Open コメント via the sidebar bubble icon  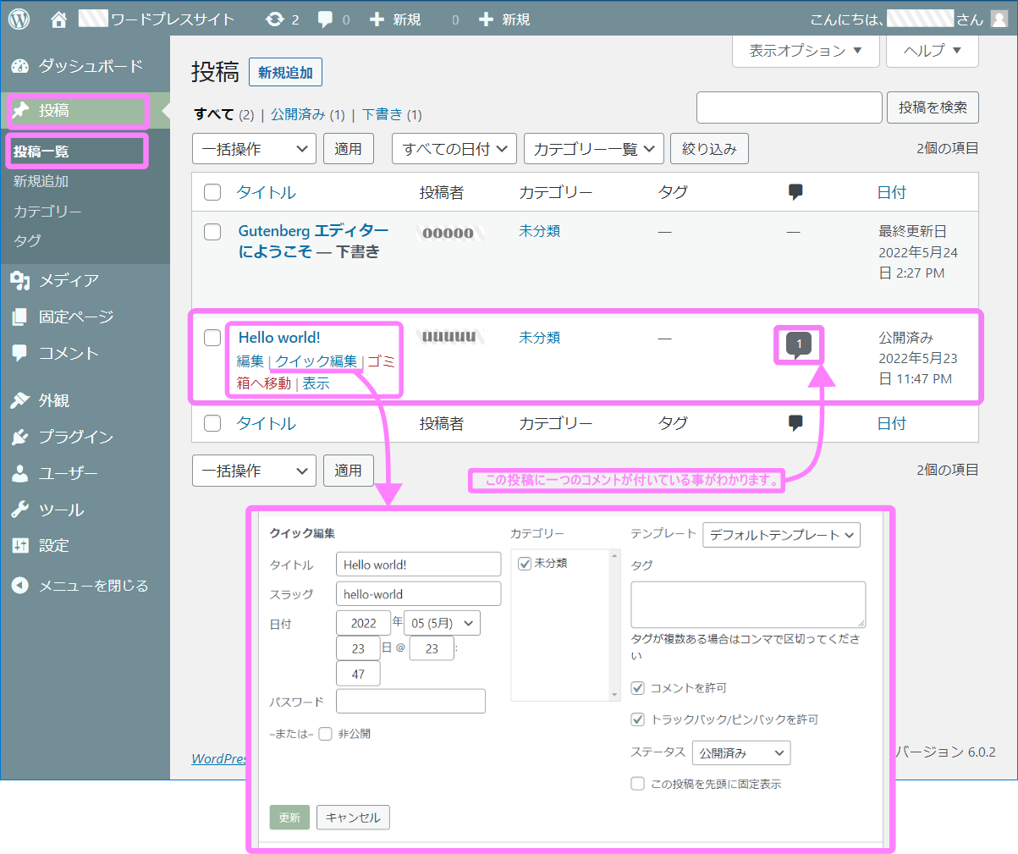(x=19, y=353)
